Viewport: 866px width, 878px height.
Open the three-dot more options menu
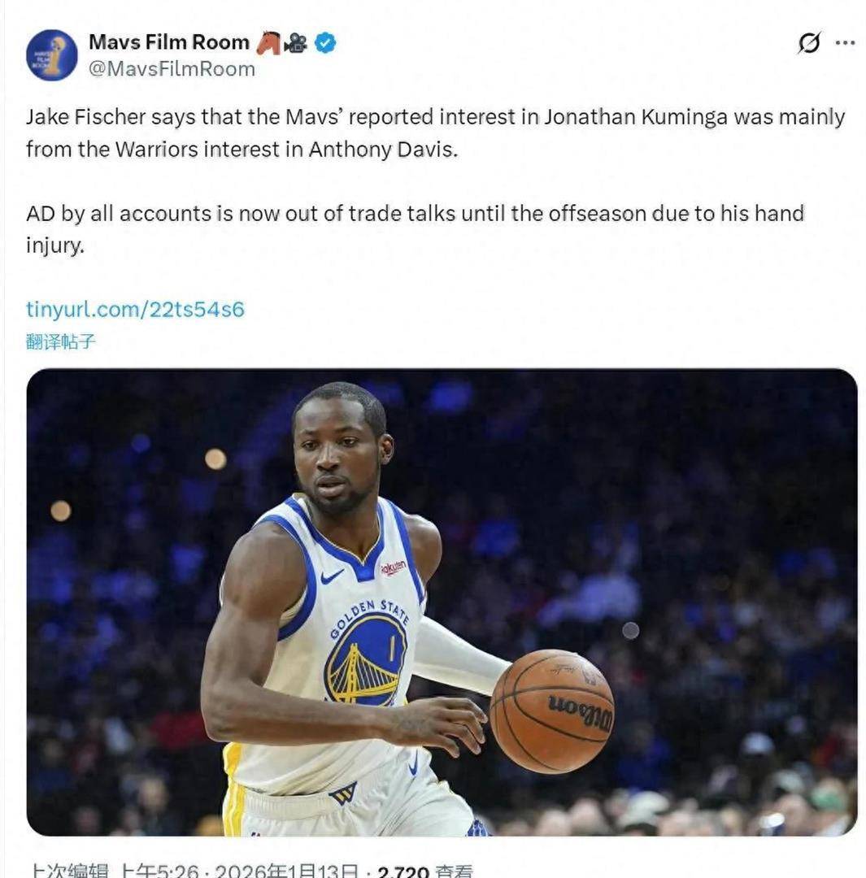click(x=845, y=43)
